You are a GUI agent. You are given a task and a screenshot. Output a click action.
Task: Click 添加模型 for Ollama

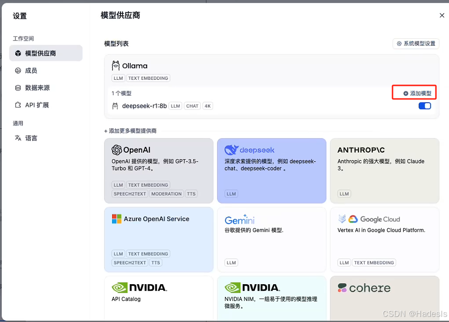point(417,93)
